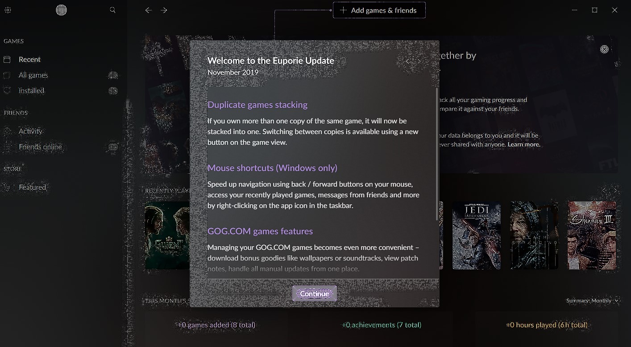
Task: Click the +0 achievements stat
Action: (382, 325)
